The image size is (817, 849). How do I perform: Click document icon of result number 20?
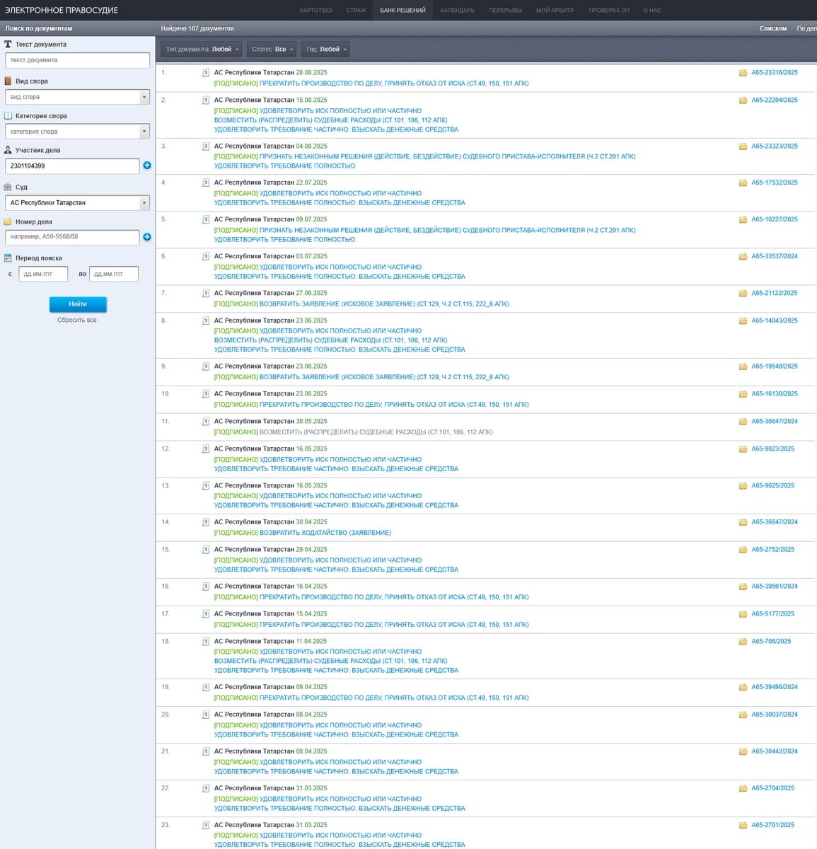(206, 715)
